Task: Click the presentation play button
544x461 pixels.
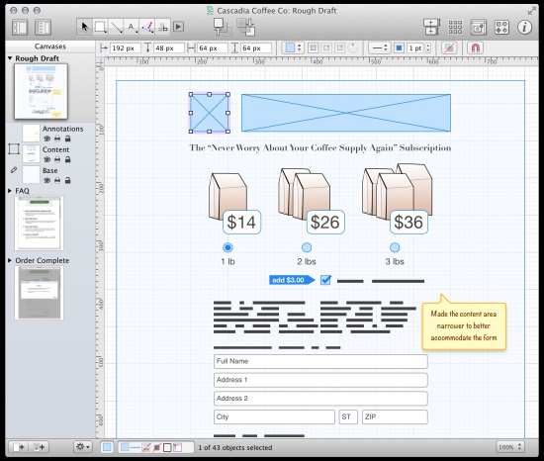Action: pyautogui.click(x=178, y=27)
